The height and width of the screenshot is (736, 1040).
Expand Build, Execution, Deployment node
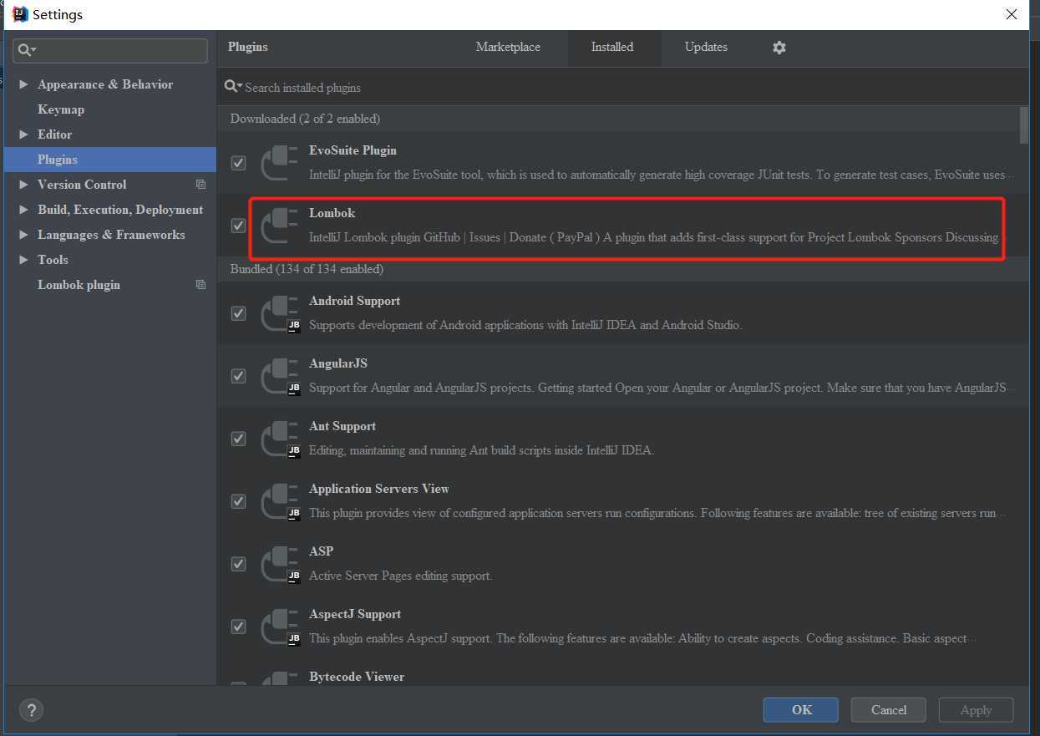[x=23, y=210]
